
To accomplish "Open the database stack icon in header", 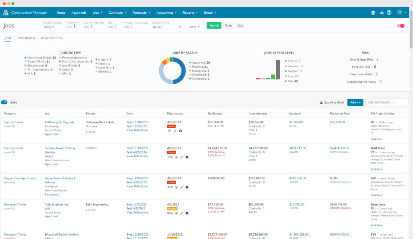I will tap(373, 12).
